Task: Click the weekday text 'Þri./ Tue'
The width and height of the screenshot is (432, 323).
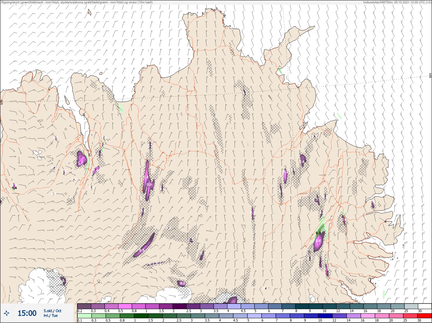Action: 51,316
